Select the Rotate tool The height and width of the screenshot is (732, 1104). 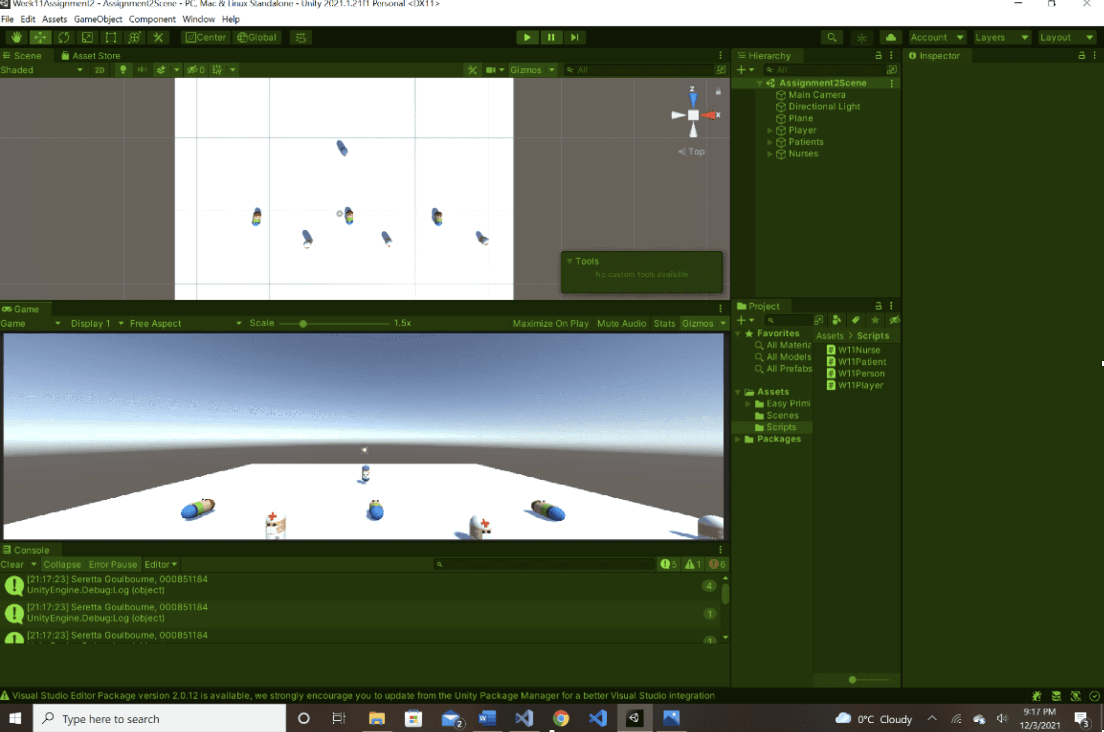click(x=63, y=37)
